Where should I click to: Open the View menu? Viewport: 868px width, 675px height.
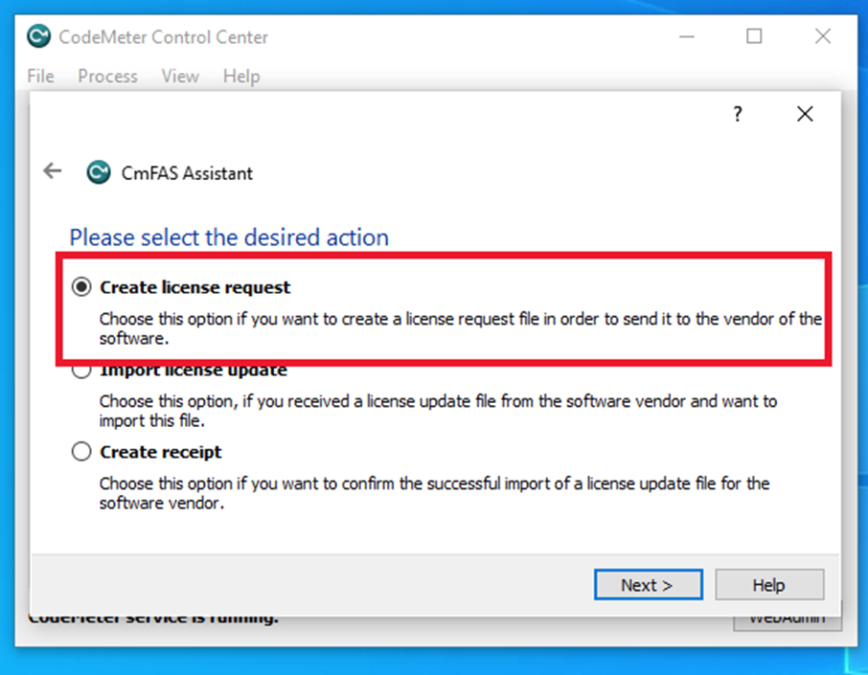coord(180,76)
